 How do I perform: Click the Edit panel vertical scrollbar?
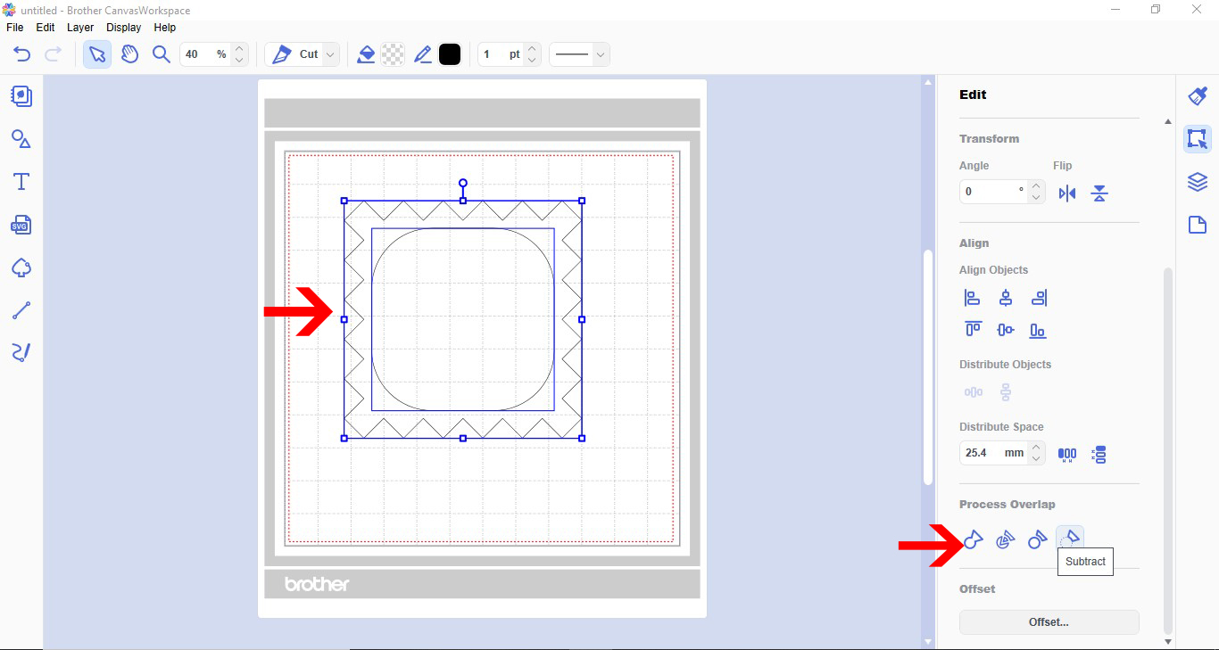[x=1168, y=449]
